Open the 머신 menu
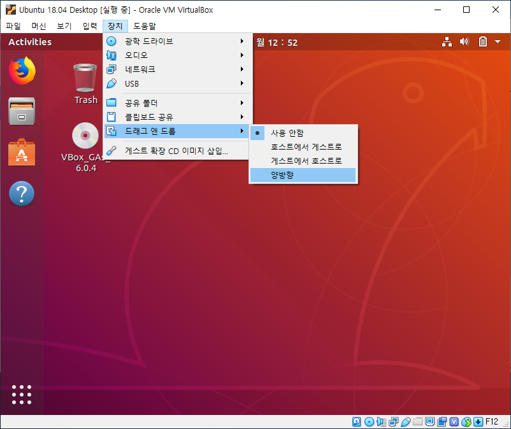The image size is (511, 429). pos(39,26)
